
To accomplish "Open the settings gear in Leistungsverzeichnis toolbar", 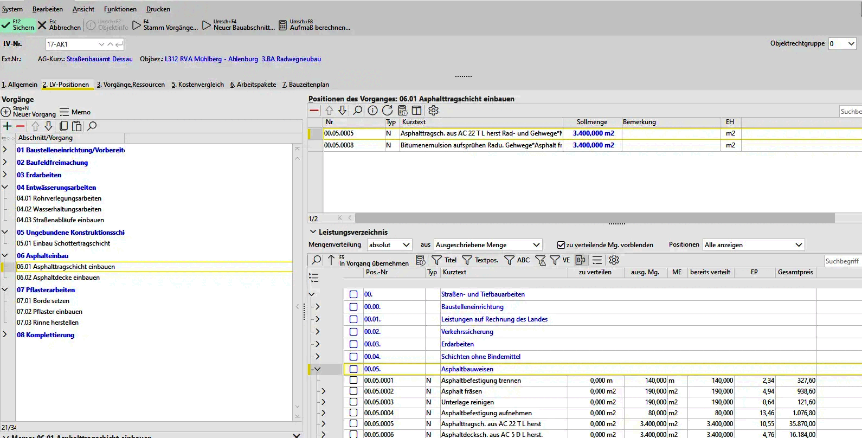I will [x=614, y=260].
